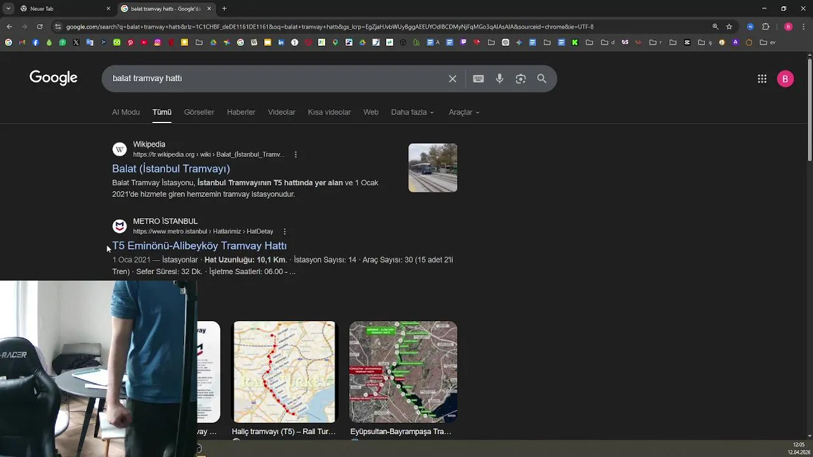813x457 pixels.
Task: Expand the Araçlar tools dropdown
Action: pyautogui.click(x=464, y=112)
